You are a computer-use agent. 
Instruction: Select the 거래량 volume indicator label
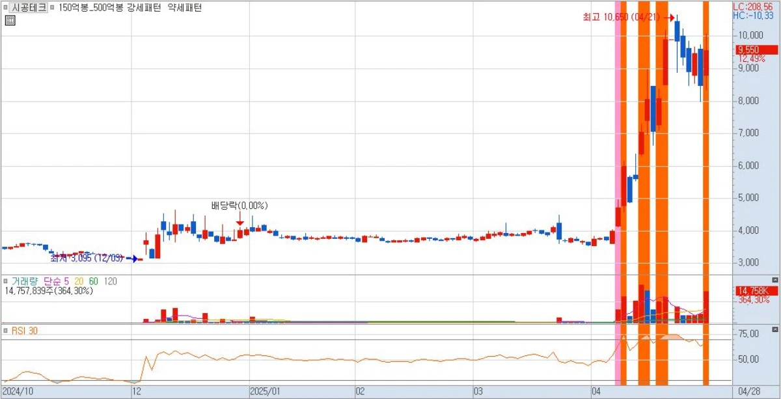(x=25, y=281)
